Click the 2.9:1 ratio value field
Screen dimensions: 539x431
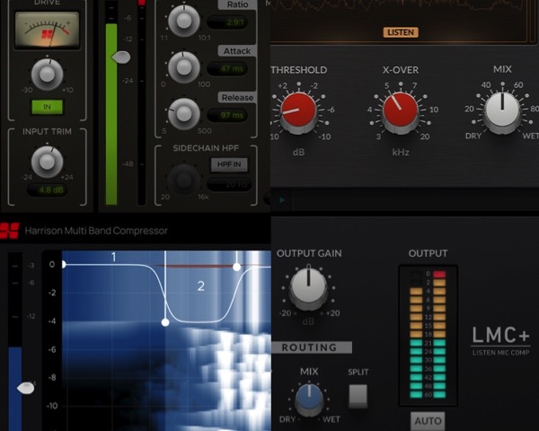tap(227, 22)
